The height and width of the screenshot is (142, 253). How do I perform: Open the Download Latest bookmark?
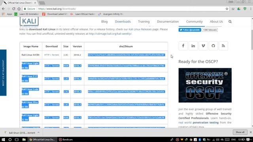(x=55, y=14)
